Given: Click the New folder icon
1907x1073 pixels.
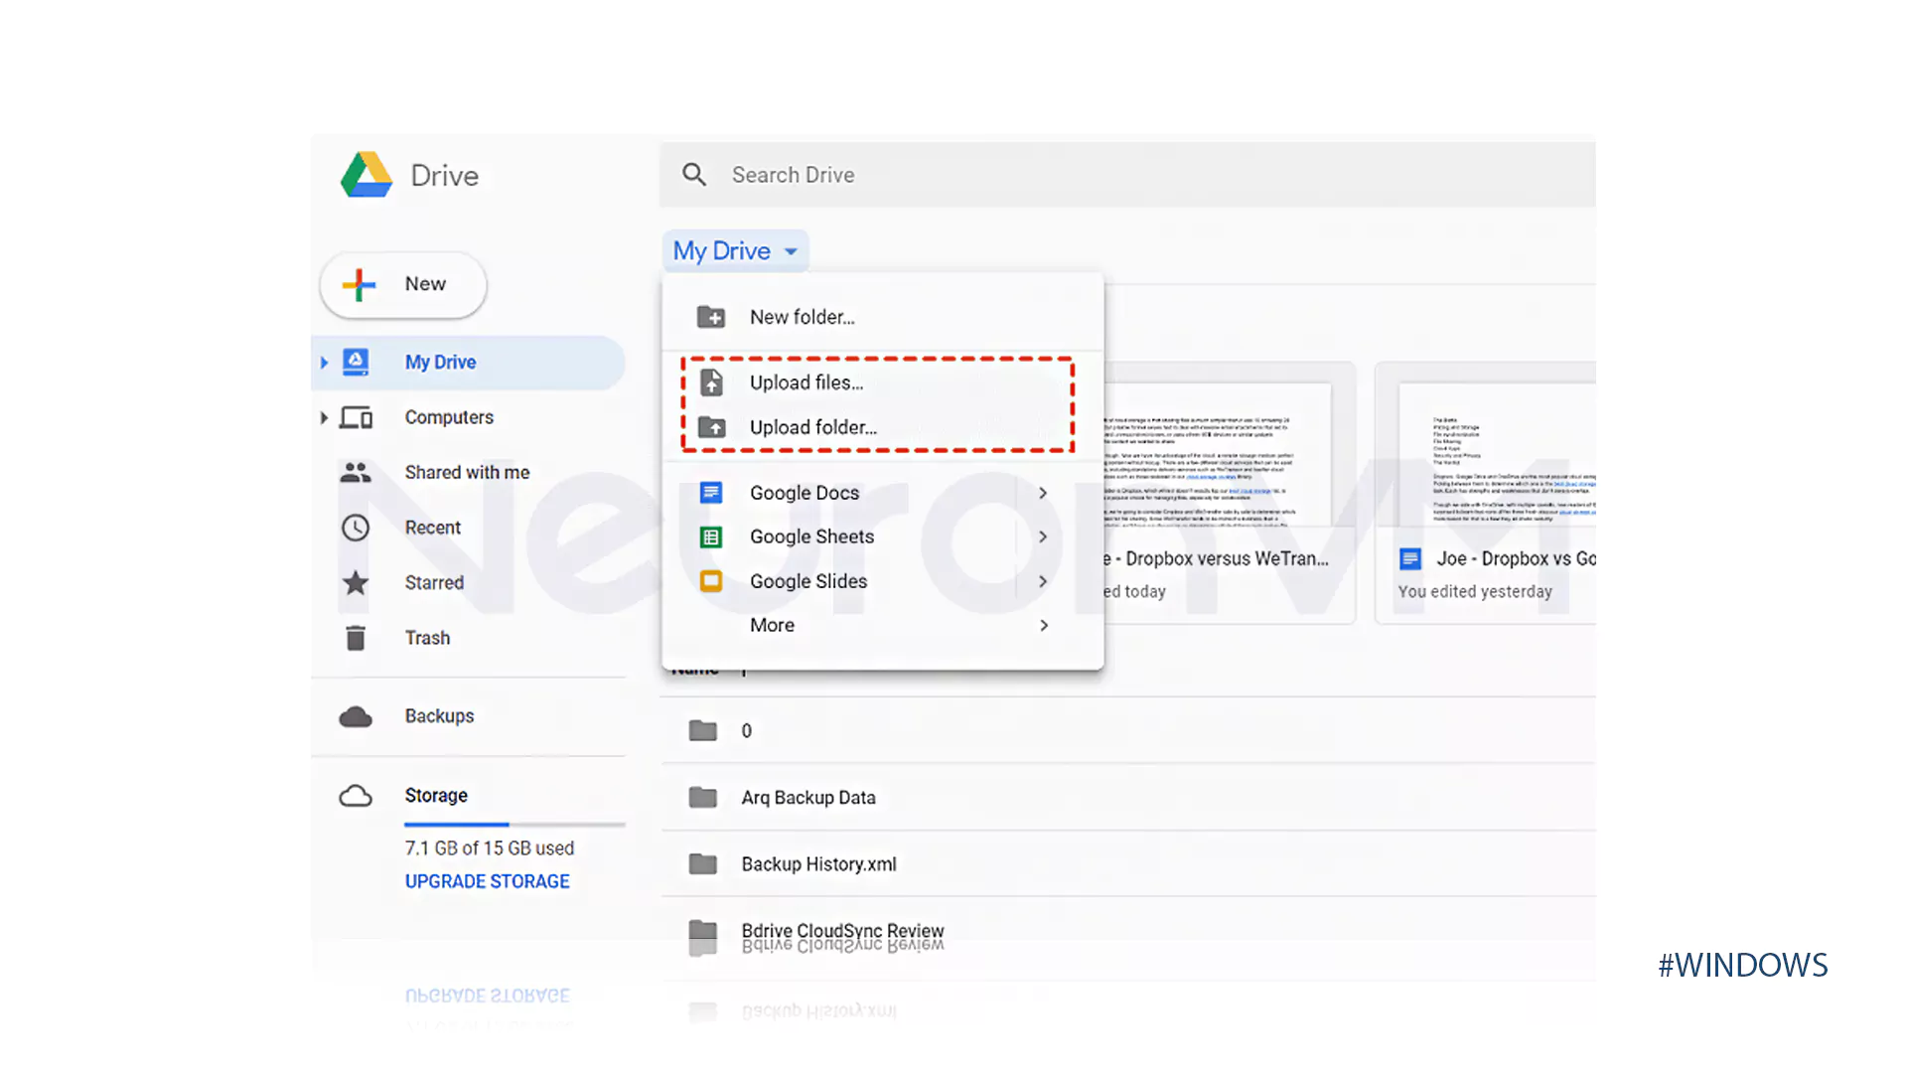Looking at the screenshot, I should [710, 317].
